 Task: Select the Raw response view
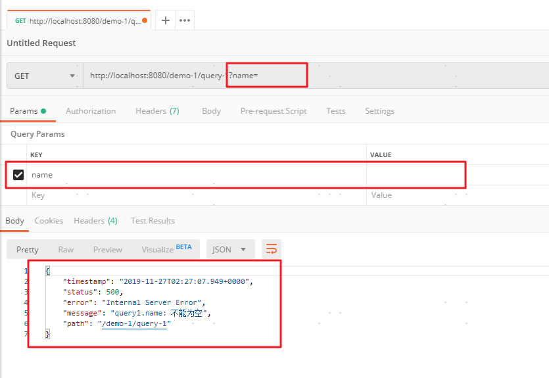coord(66,250)
